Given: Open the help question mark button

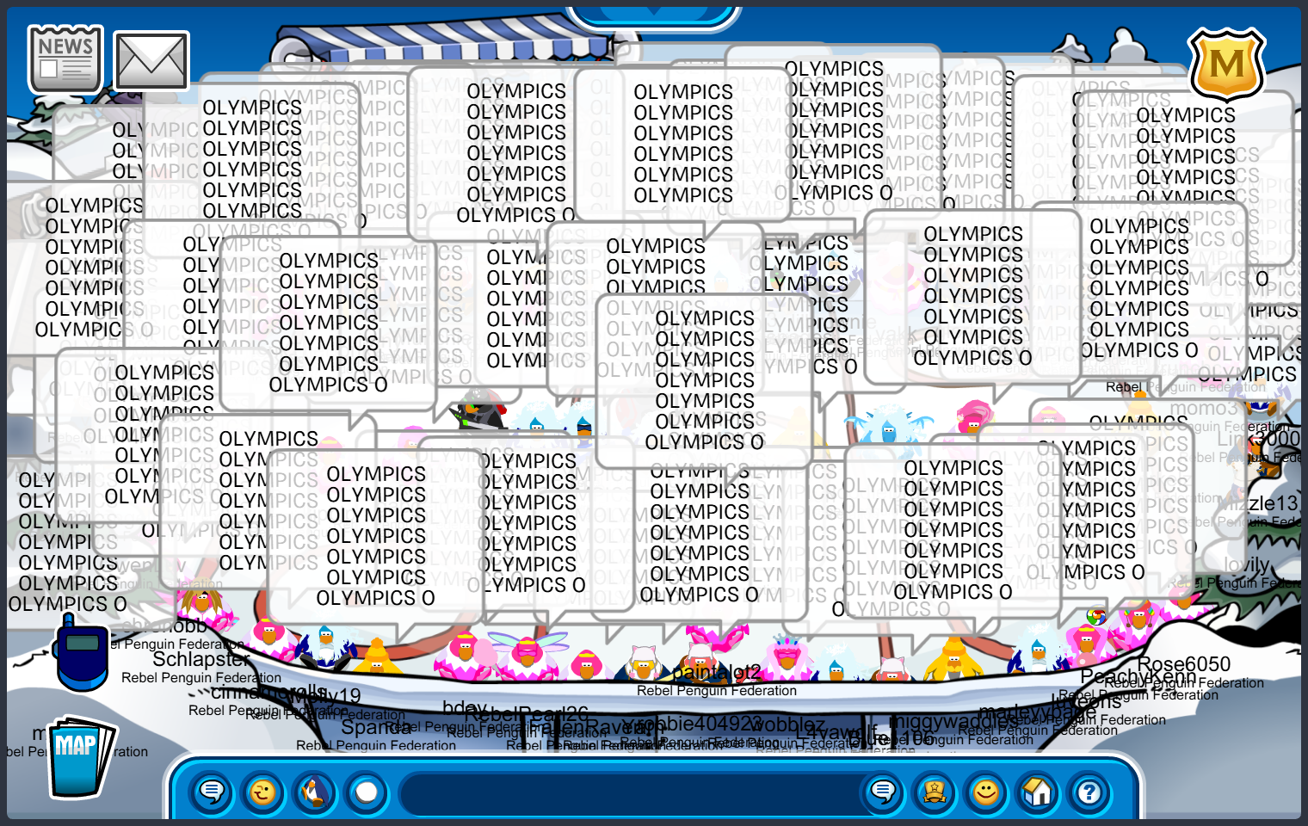Looking at the screenshot, I should (1089, 792).
